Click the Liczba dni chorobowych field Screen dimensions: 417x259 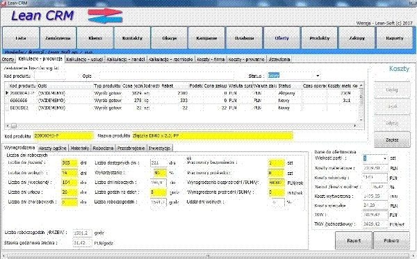(x=69, y=202)
